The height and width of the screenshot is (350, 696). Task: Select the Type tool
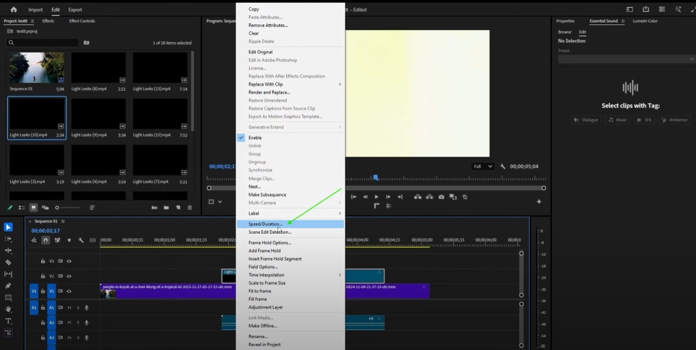(8, 321)
